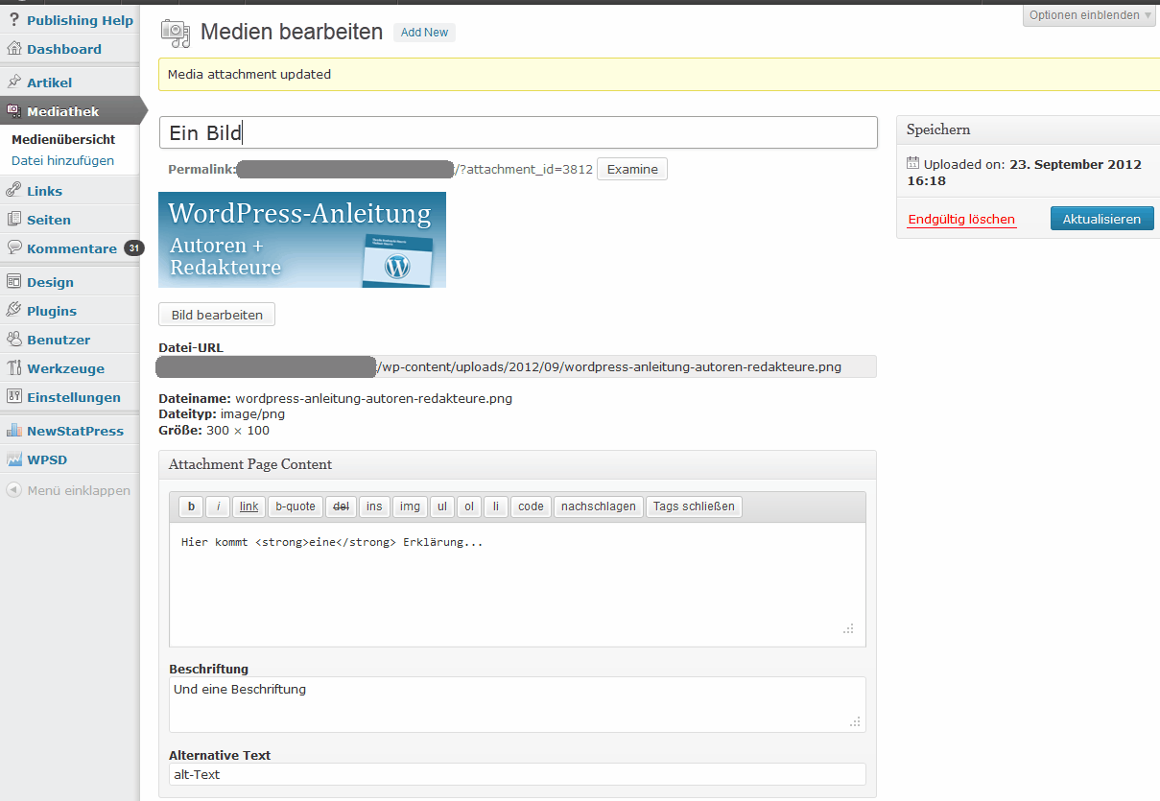Click the Dateityp image/png text
The image size is (1160, 801).
pyautogui.click(x=222, y=413)
